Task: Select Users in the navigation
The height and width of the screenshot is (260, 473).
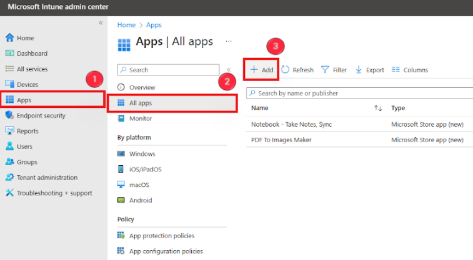Action: [25, 147]
